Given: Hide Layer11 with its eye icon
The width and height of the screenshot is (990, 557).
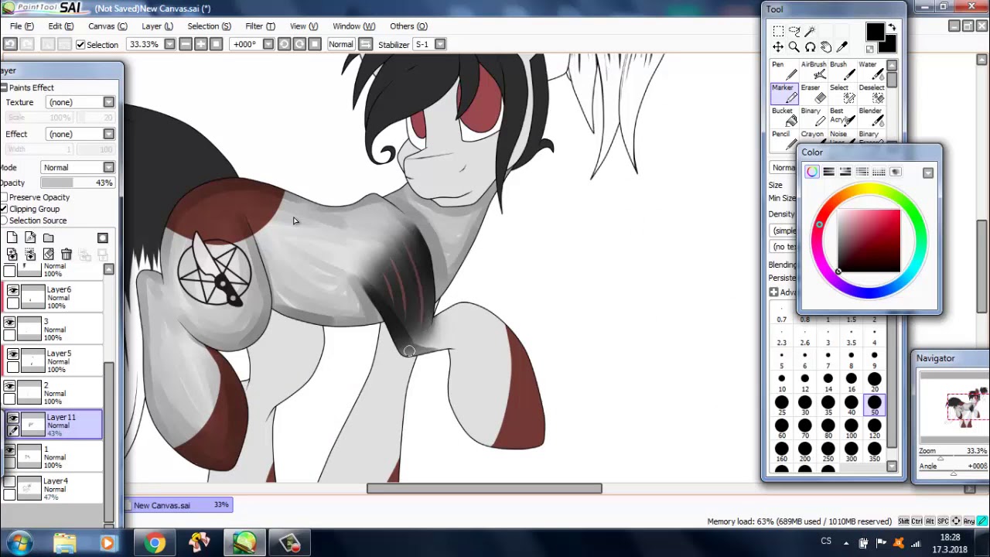Looking at the screenshot, I should click(x=12, y=418).
